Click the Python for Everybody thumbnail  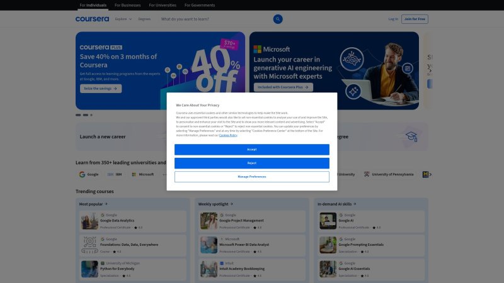89,269
